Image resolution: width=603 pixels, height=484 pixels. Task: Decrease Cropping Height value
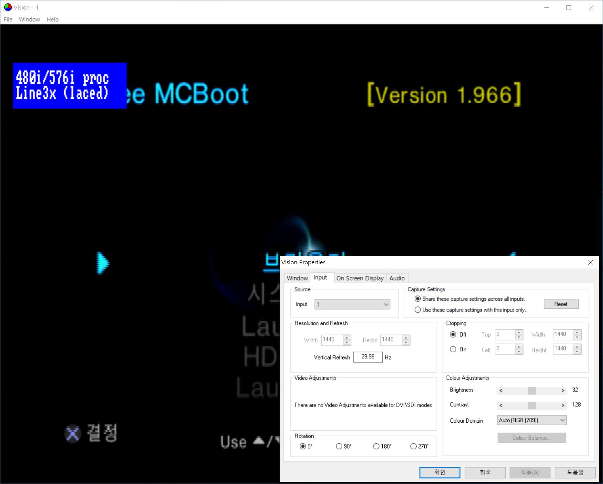(577, 351)
